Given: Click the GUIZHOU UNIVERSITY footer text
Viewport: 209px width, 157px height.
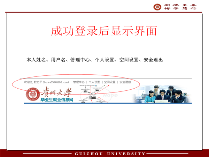Looking at the screenshot, I should [x=110, y=154].
